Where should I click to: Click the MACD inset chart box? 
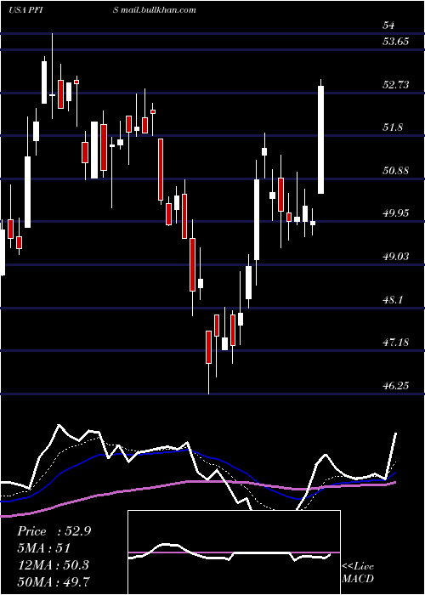(x=234, y=552)
